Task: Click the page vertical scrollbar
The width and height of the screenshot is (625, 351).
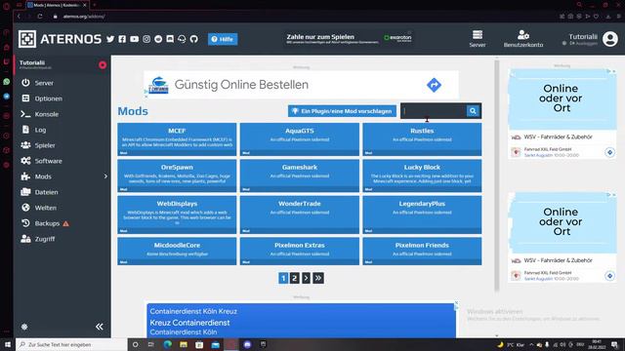Action: point(497,175)
